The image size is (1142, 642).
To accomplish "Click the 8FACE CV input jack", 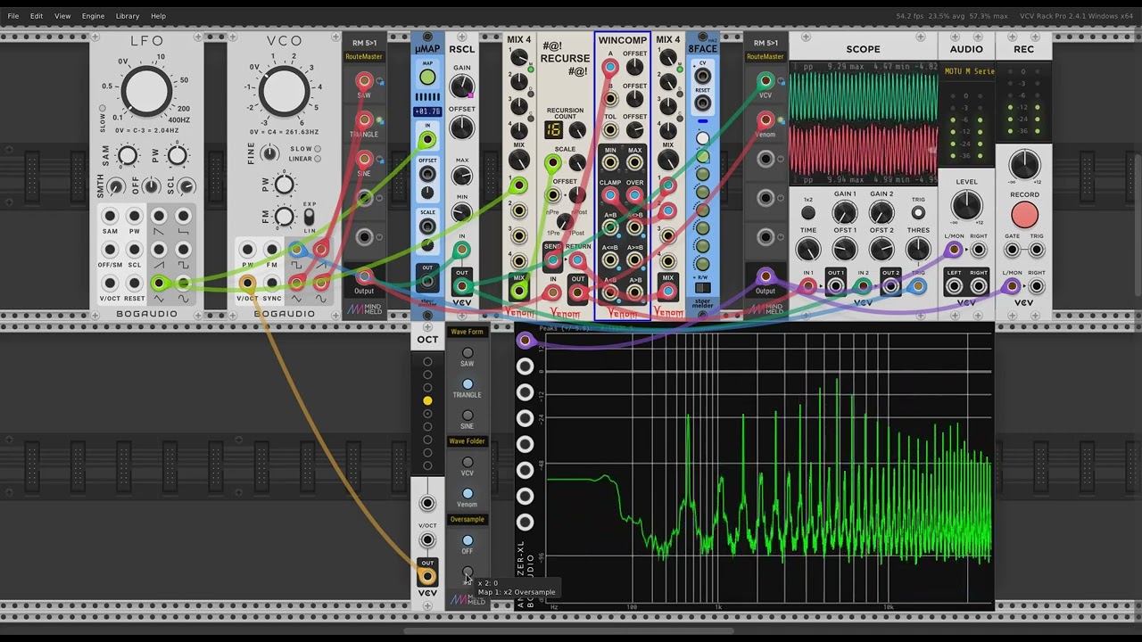I will (x=702, y=76).
